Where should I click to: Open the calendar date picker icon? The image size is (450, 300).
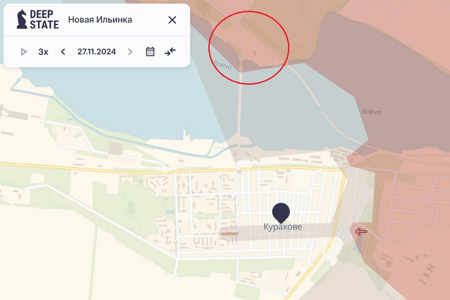pos(150,52)
